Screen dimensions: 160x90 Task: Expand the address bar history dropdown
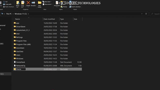tap(142, 14)
